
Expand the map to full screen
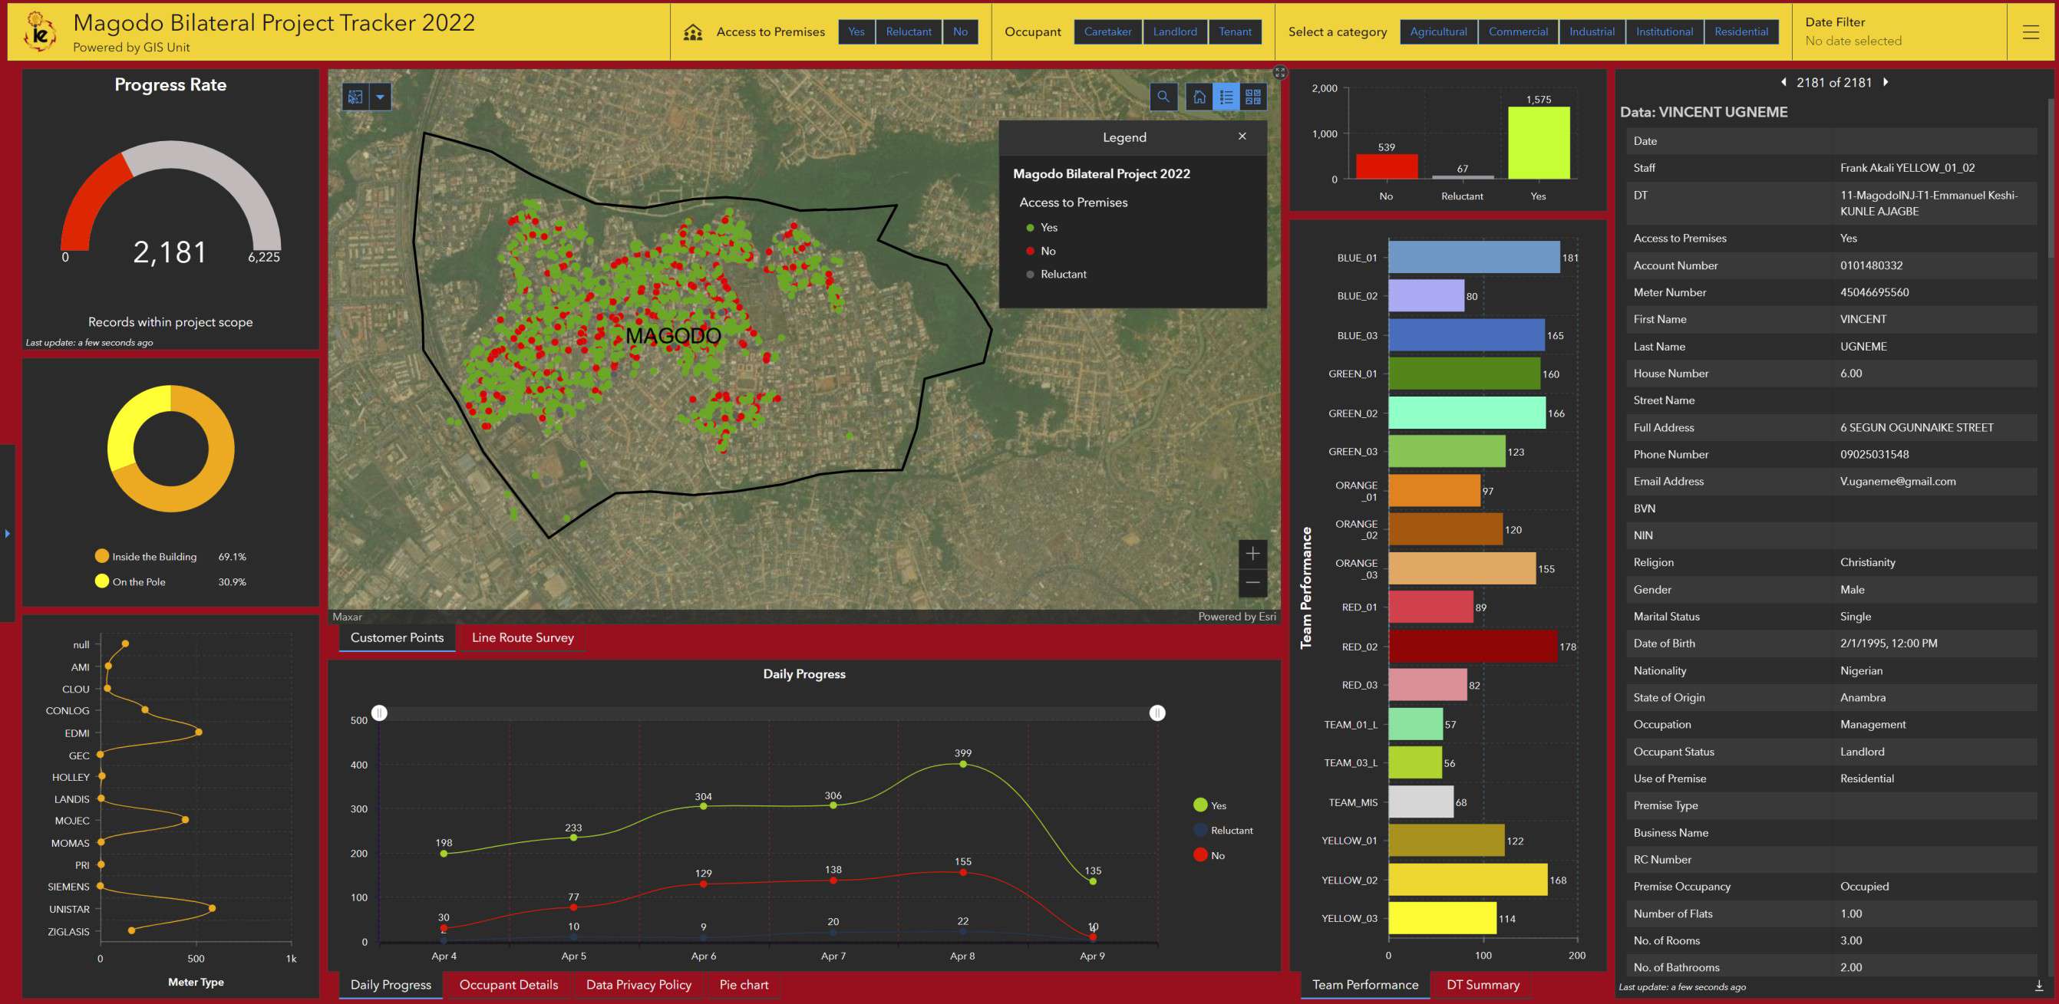pos(1280,73)
